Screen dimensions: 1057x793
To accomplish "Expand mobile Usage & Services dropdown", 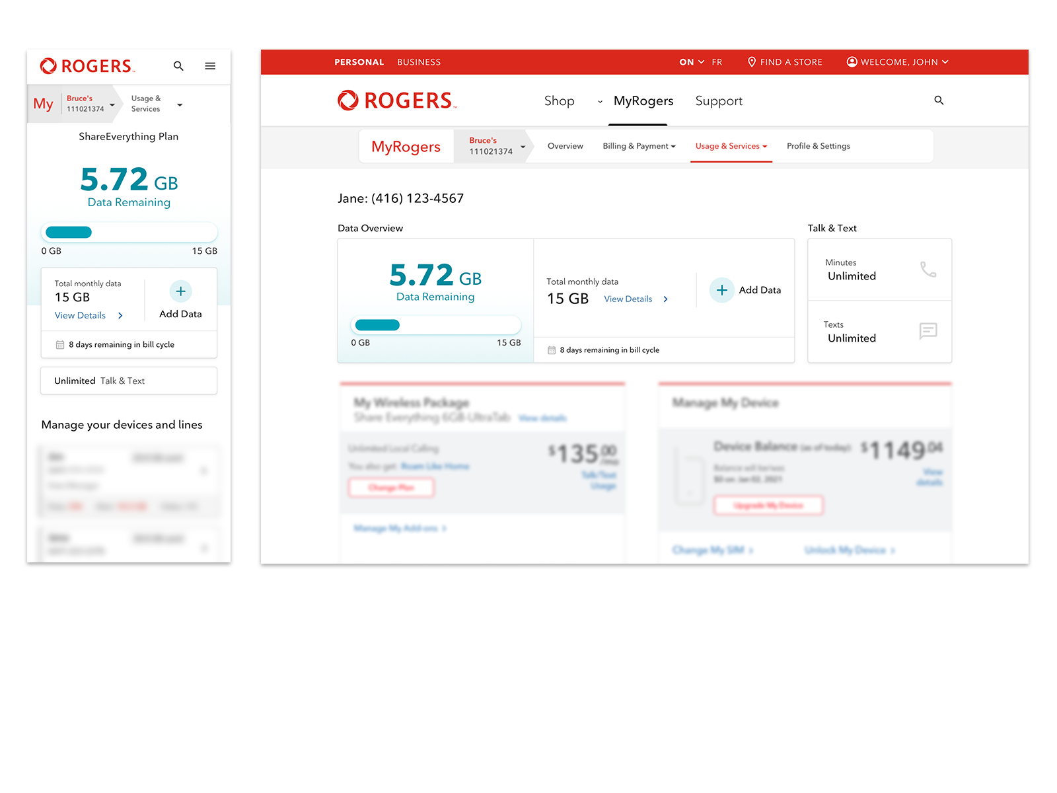I will pyautogui.click(x=180, y=104).
